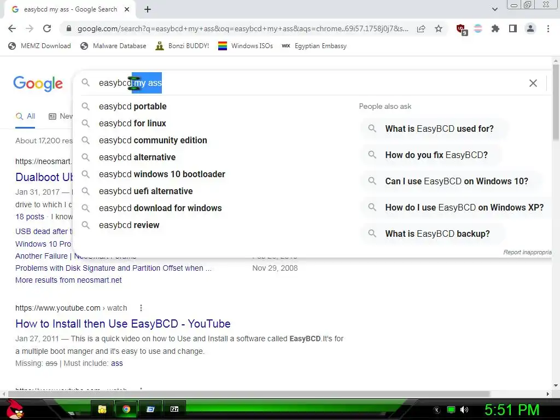Click the forward navigation arrow
The height and width of the screenshot is (420, 560).
click(x=30, y=28)
